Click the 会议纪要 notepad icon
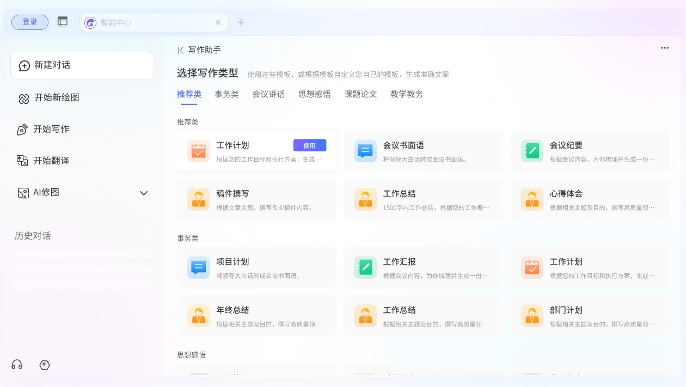 (532, 151)
